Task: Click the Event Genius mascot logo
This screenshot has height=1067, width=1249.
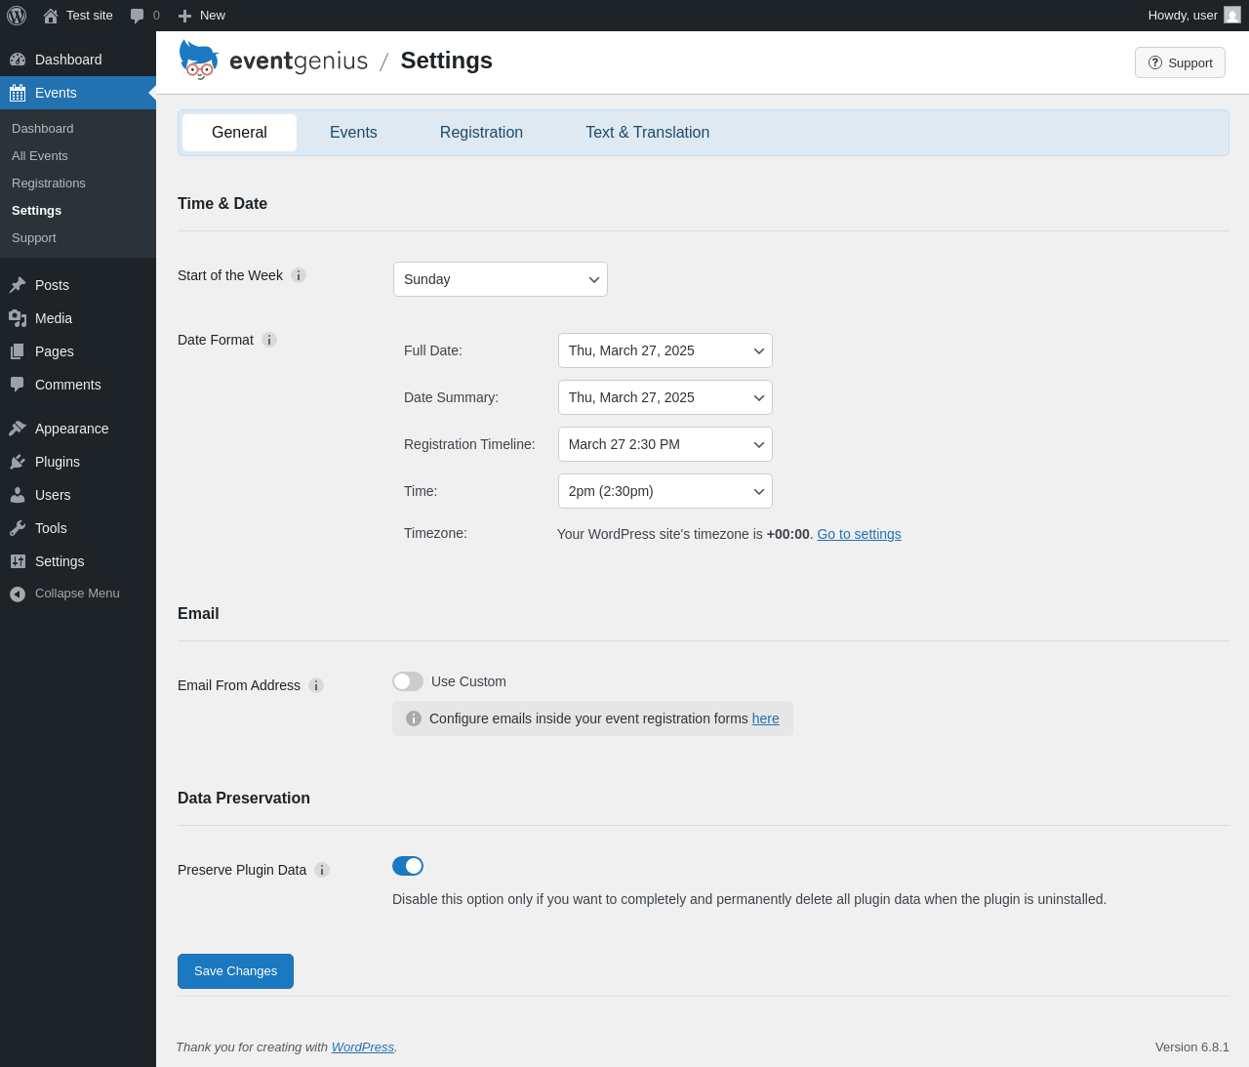Action: 199,60
